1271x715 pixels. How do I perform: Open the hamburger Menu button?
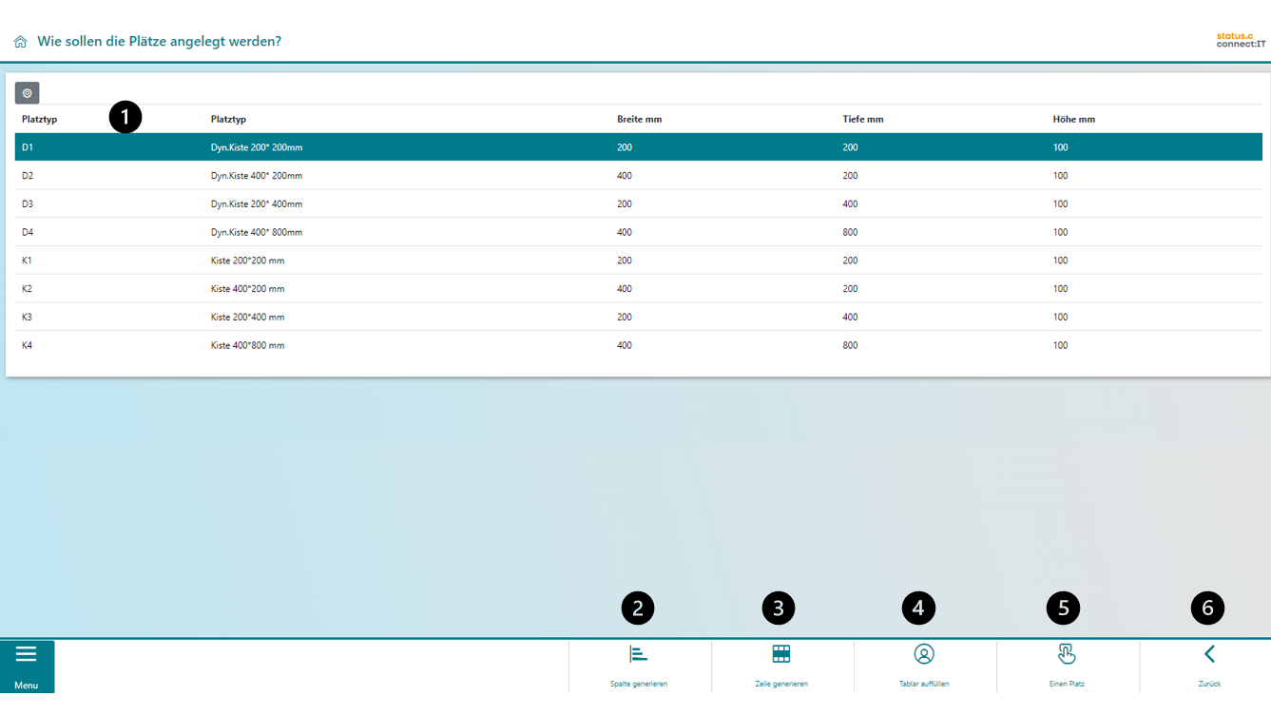[x=27, y=666]
